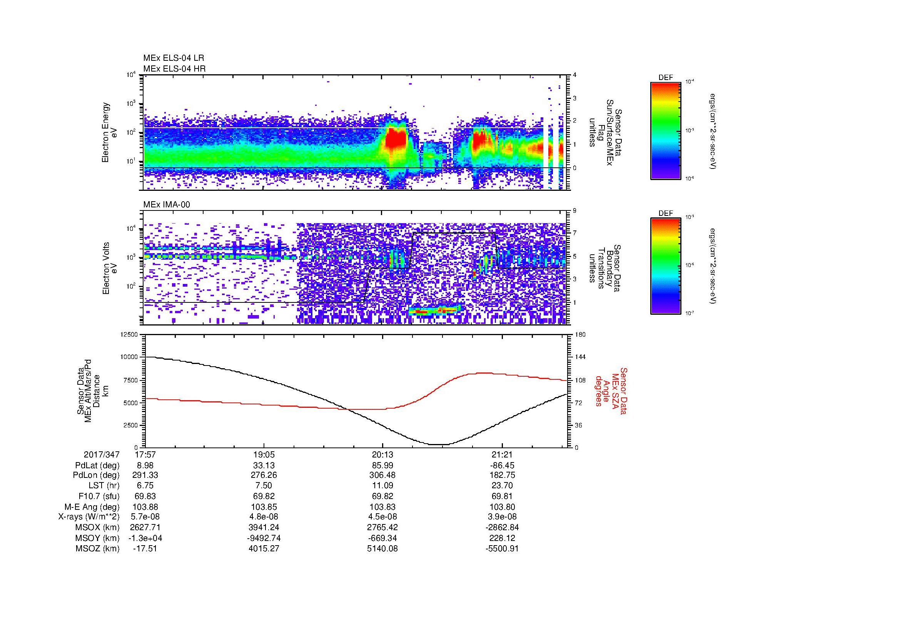Click the 'MSOY (km)' row label
Image resolution: width=900 pixels, height=636 pixels.
pos(98,538)
